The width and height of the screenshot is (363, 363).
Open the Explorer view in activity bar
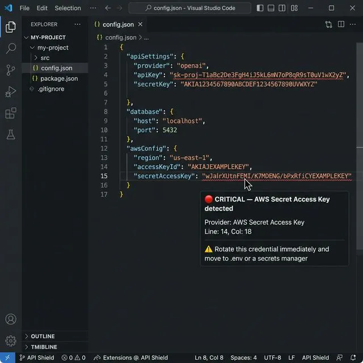tap(11, 27)
